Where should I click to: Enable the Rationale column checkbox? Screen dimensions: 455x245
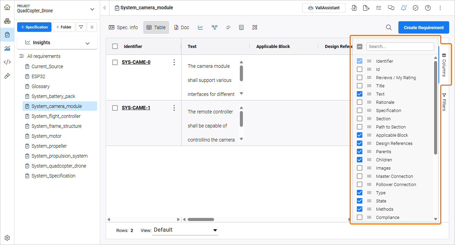tap(360, 102)
